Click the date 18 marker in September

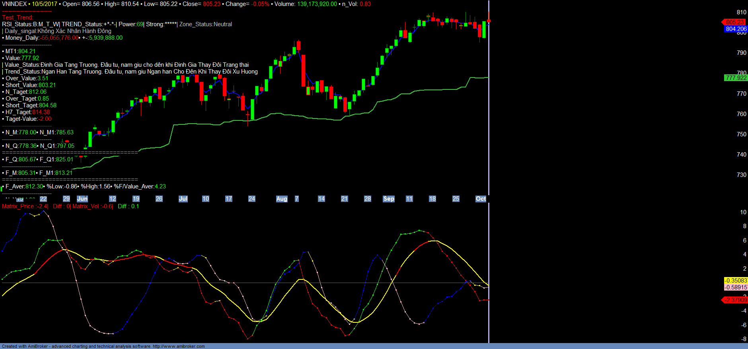tap(432, 199)
